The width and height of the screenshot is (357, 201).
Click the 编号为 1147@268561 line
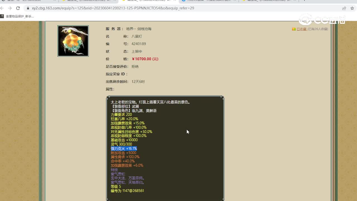point(127,191)
